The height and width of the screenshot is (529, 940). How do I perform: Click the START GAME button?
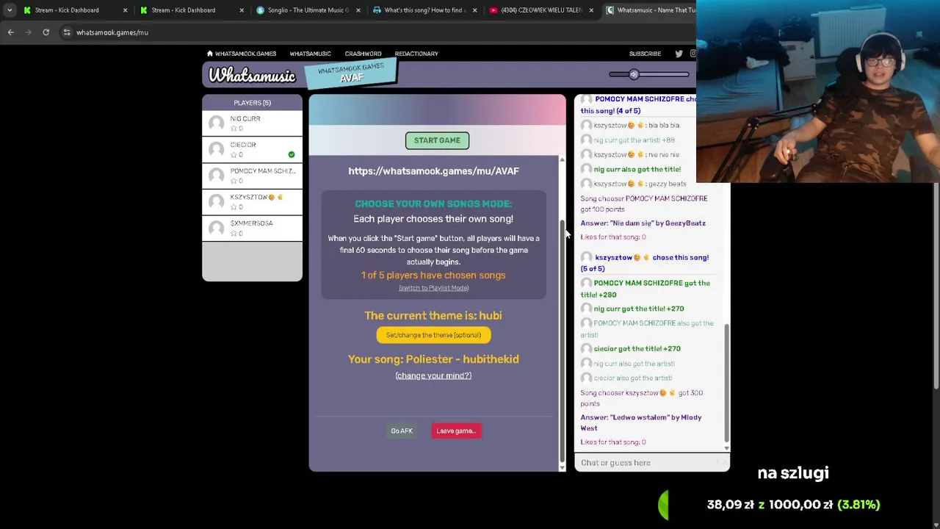pos(437,140)
